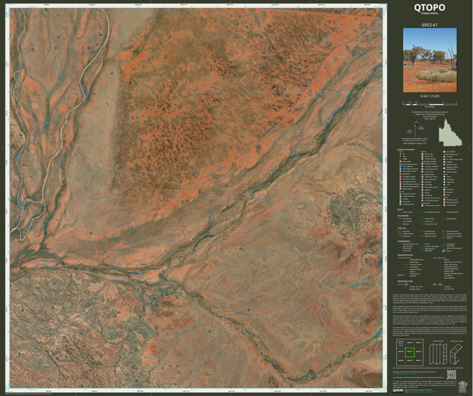Click the Queensland Government crest
The width and height of the screenshot is (473, 396).
tap(463, 387)
